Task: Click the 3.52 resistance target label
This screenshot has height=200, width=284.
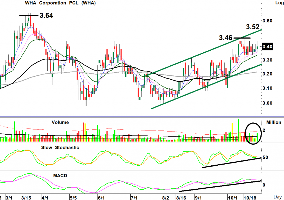Action: click(253, 27)
